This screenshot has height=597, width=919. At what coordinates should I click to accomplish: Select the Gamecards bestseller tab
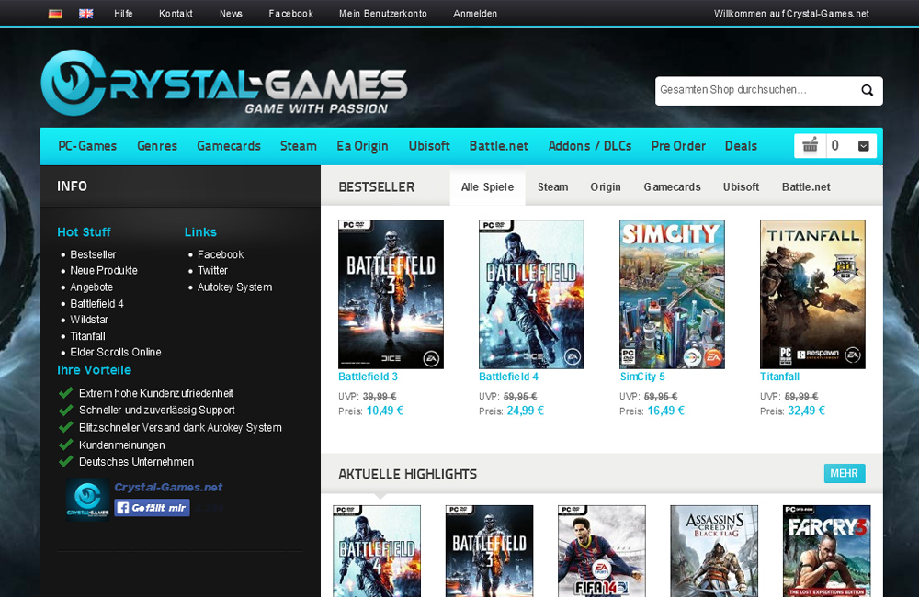(673, 186)
